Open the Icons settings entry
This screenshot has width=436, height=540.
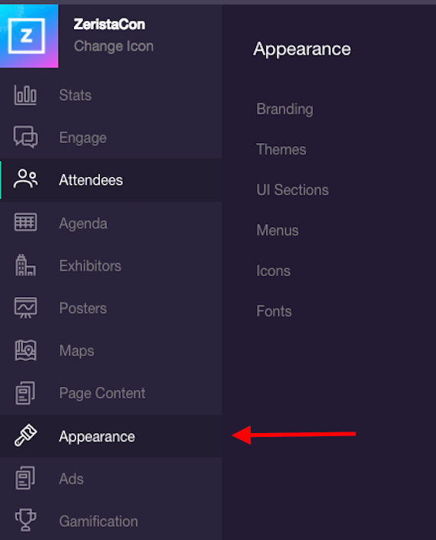coord(273,271)
